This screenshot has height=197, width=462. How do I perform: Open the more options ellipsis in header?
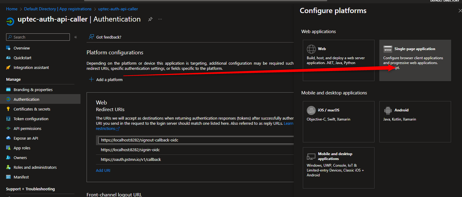pos(160,19)
